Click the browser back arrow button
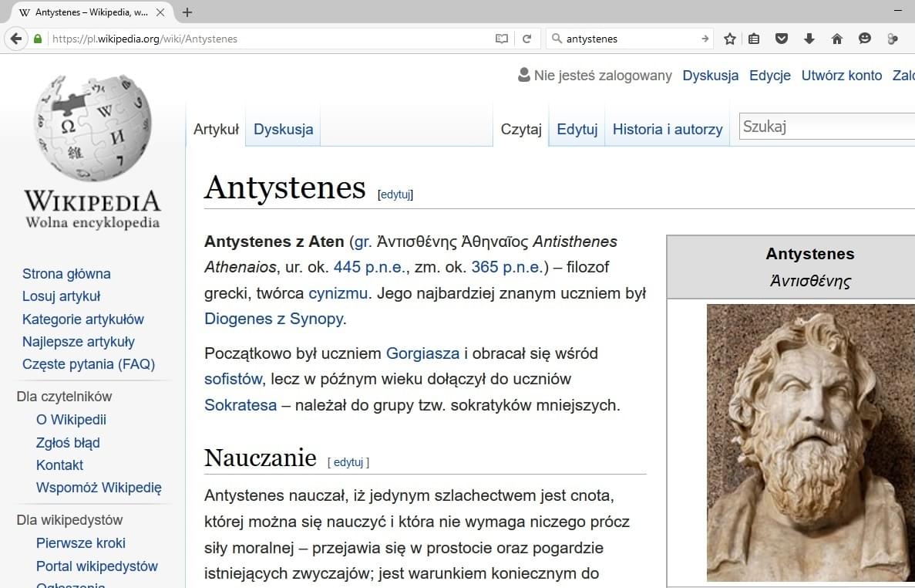 click(16, 39)
